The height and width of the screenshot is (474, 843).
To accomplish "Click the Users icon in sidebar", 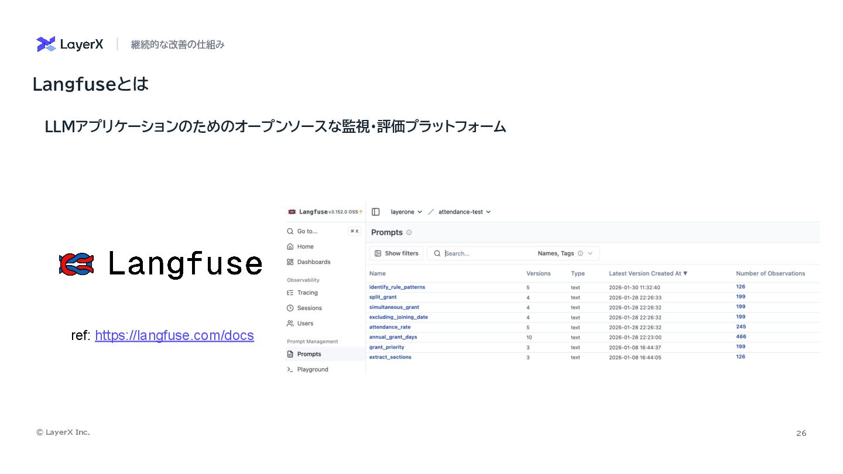I will pos(290,323).
